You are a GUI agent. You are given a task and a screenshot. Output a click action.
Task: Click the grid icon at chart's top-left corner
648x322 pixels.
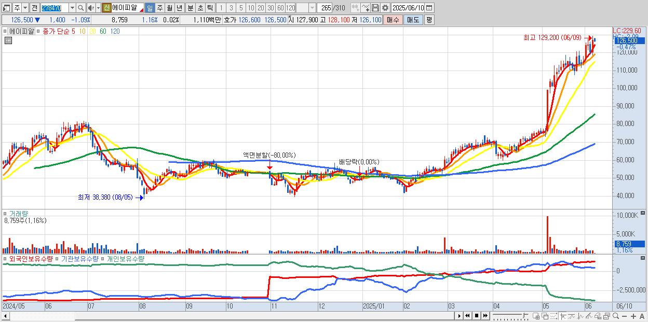[7, 41]
